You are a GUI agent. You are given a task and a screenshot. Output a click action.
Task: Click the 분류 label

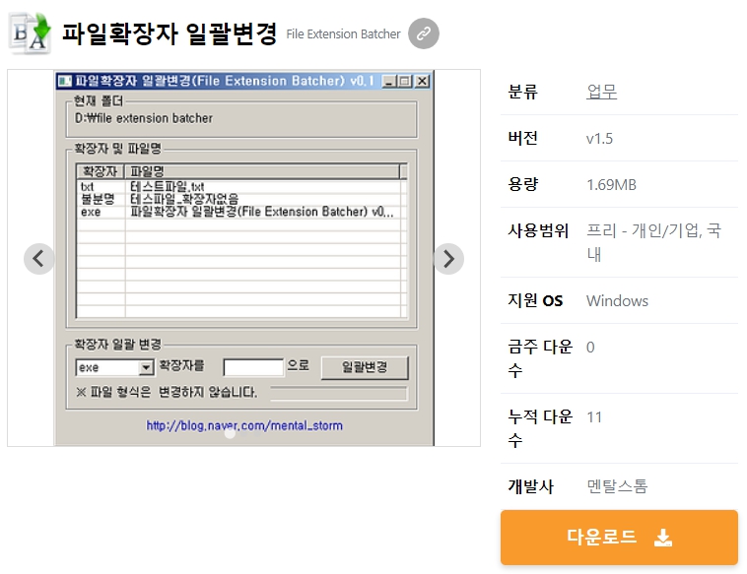coord(522,92)
